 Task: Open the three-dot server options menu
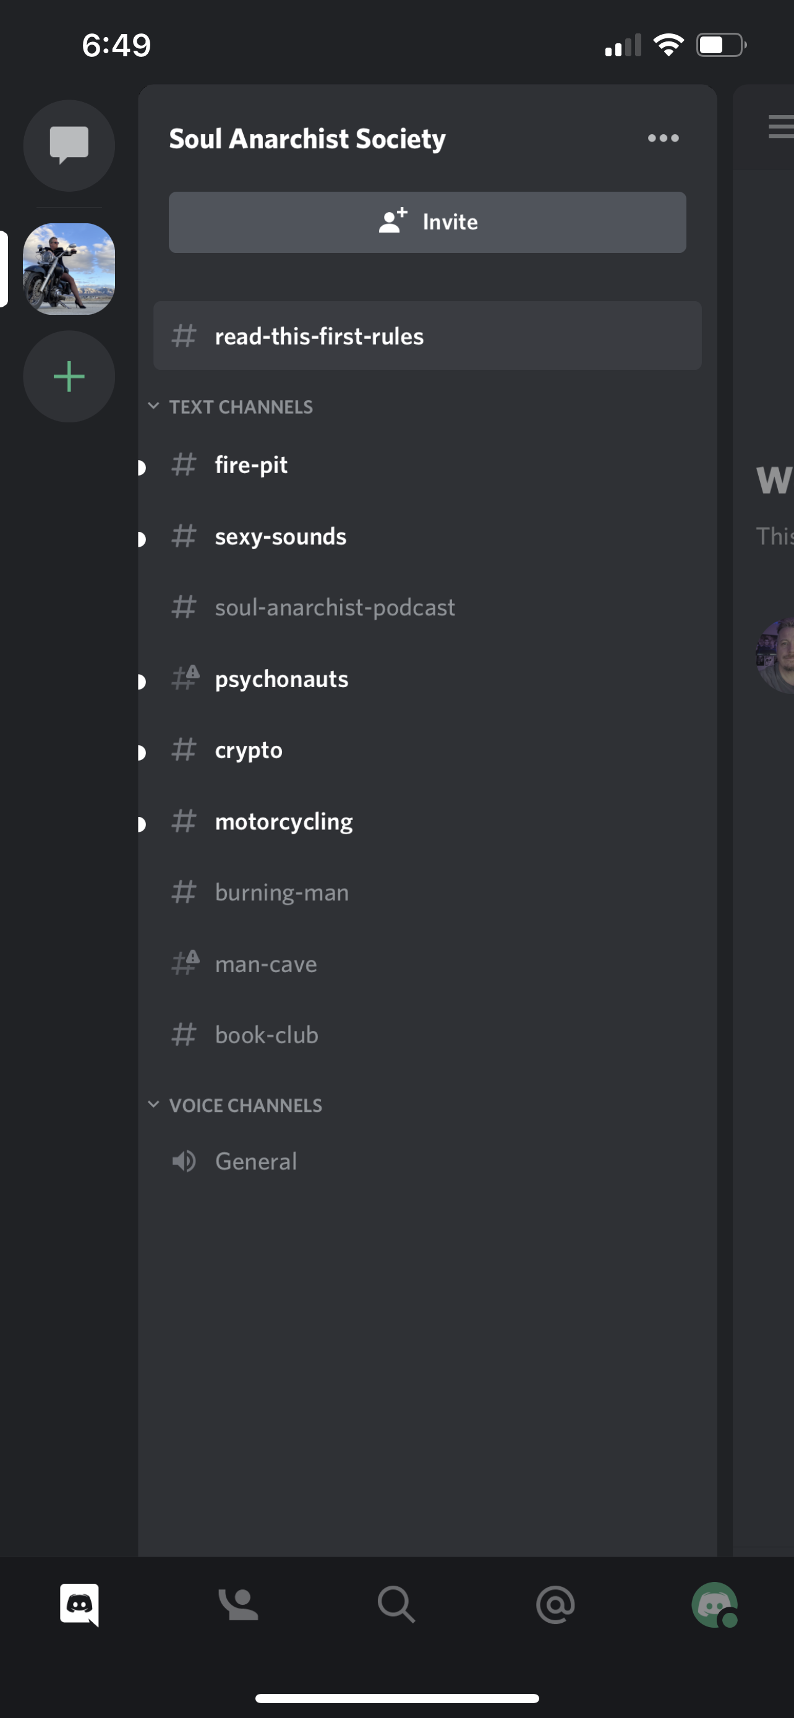663,138
